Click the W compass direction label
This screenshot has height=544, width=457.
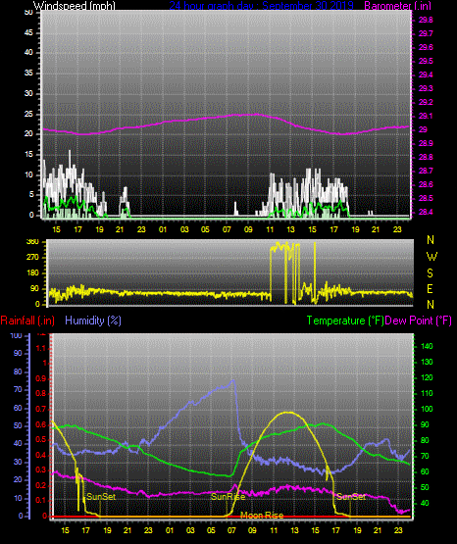coord(432,257)
